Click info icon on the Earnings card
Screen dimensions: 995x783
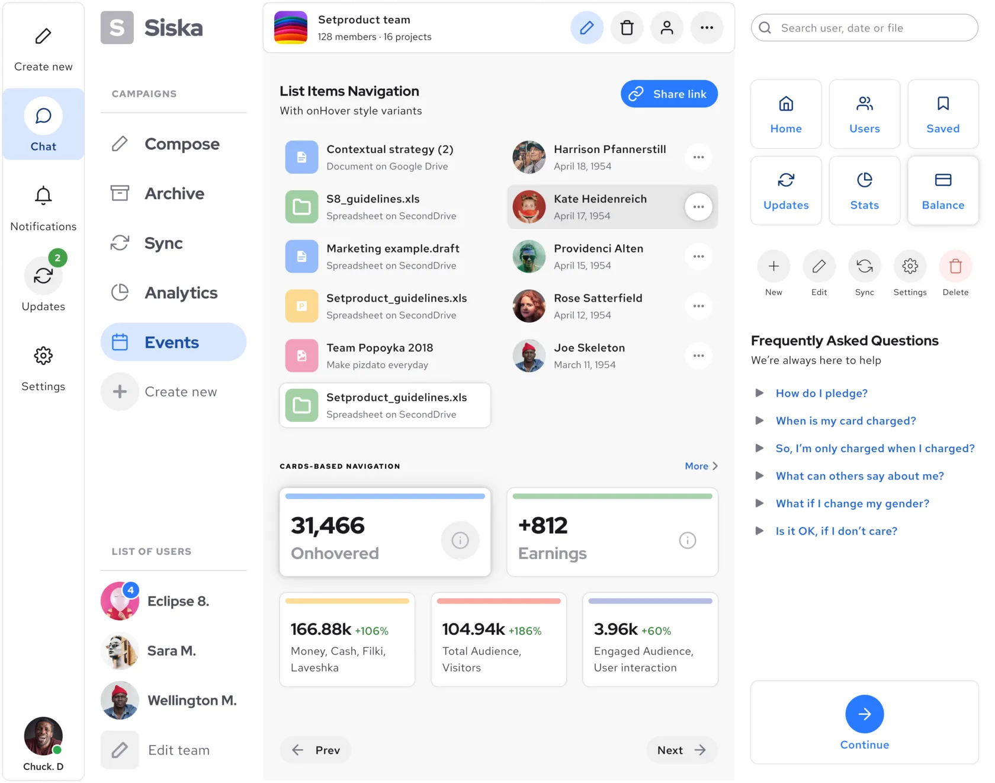(687, 540)
